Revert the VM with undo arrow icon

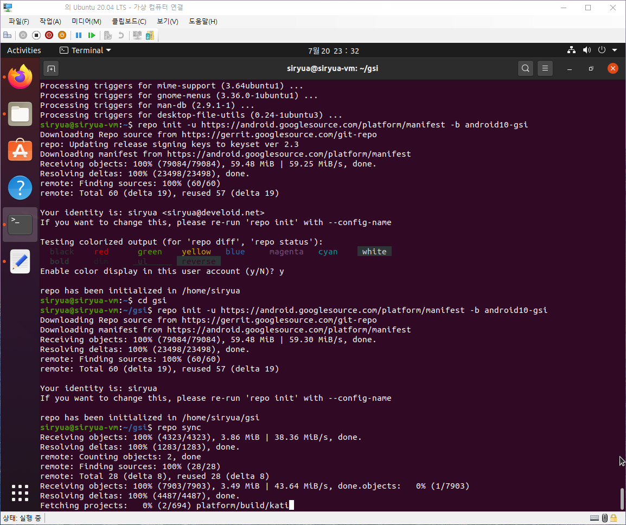(x=121, y=35)
